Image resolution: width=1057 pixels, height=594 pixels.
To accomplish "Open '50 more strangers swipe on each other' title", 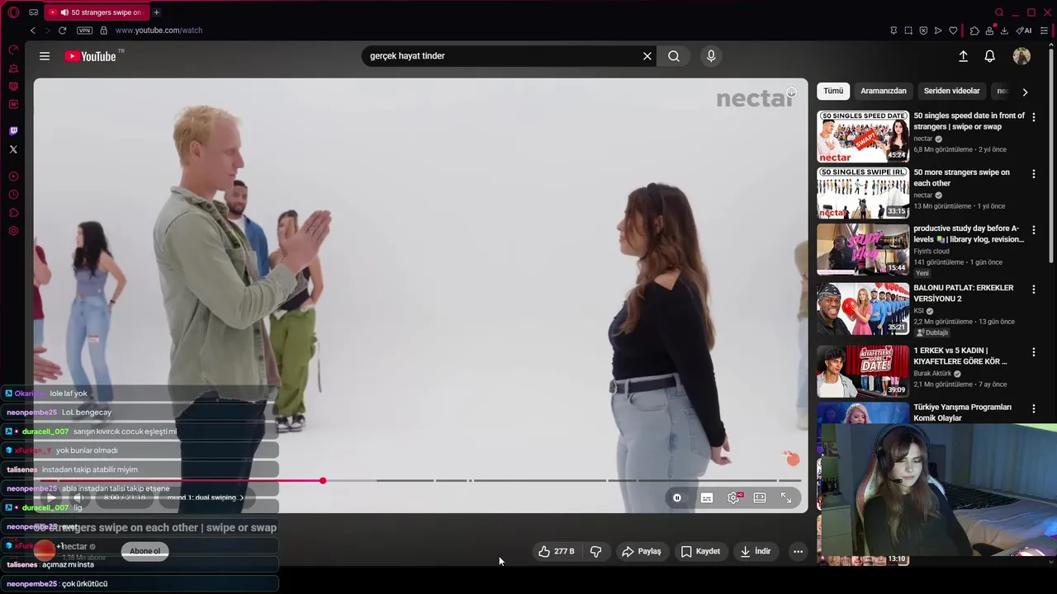I will click(962, 177).
